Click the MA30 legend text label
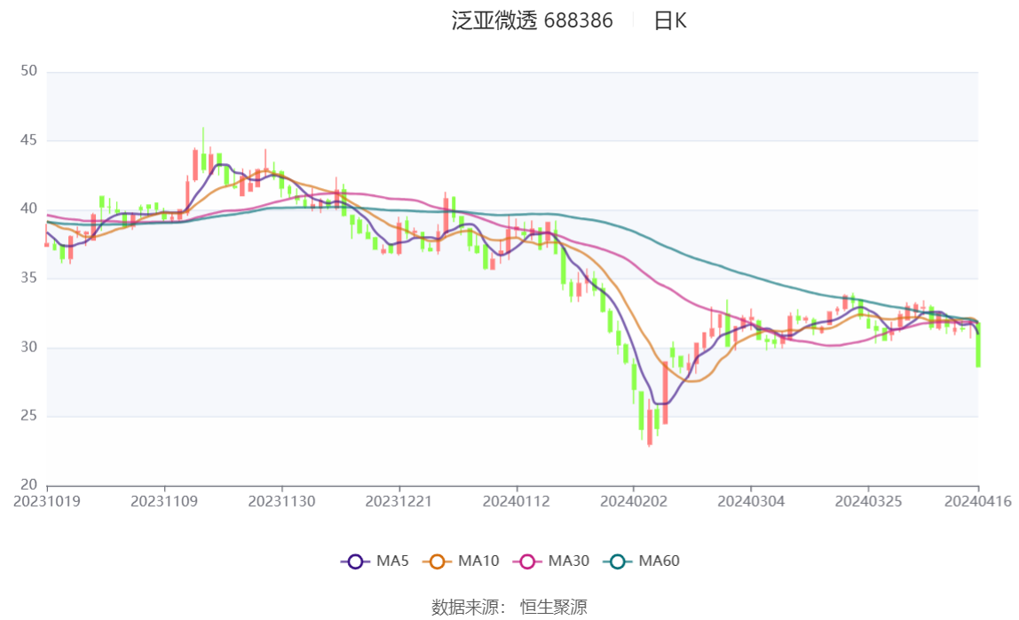This screenshot has width=1019, height=620. point(569,561)
